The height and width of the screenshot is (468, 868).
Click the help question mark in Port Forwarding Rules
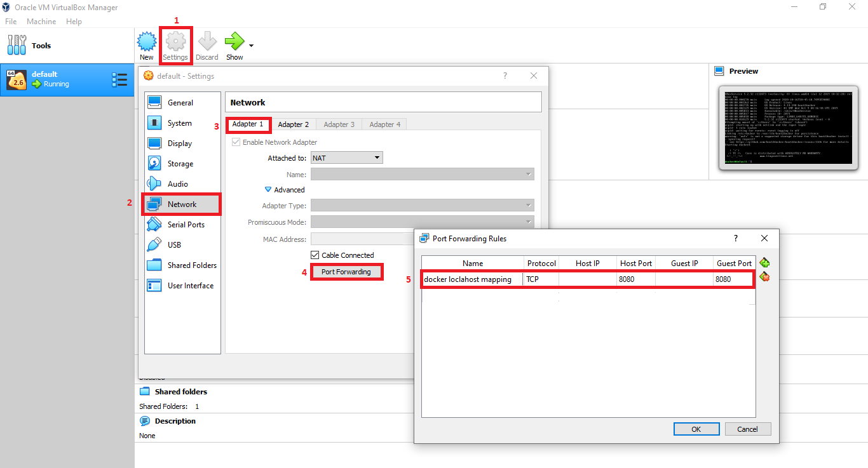736,238
